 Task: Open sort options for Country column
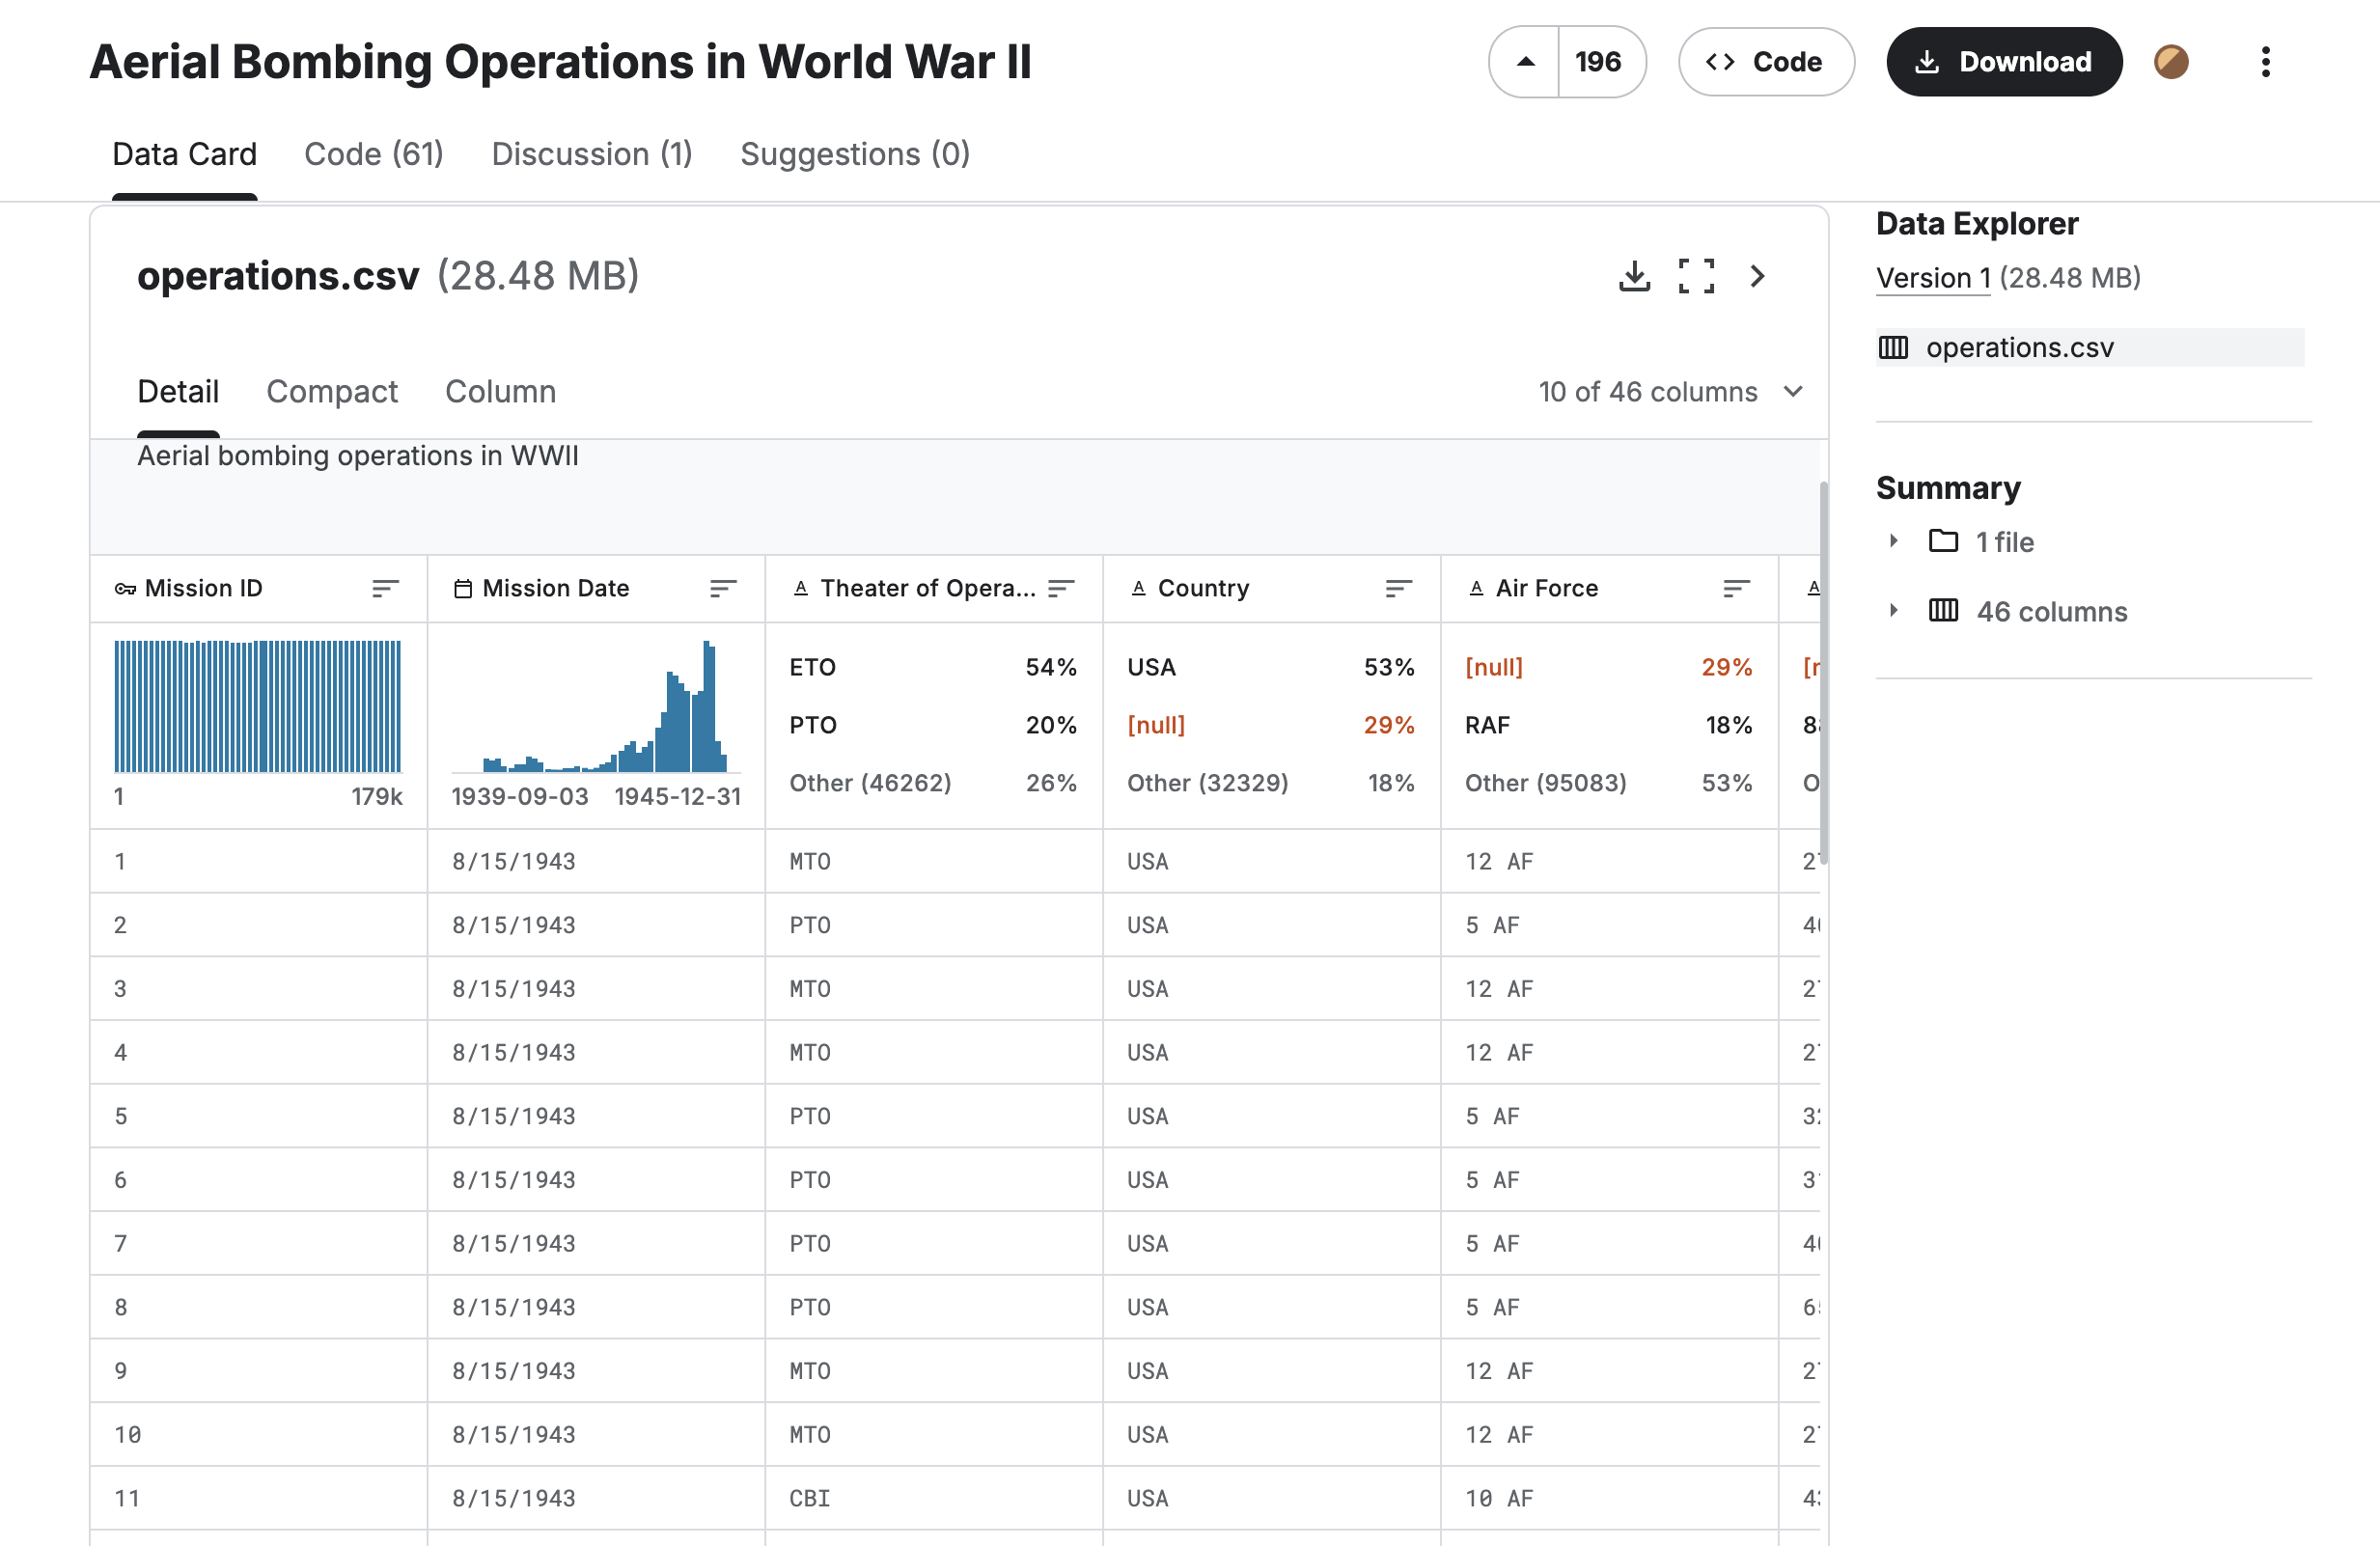(1398, 589)
